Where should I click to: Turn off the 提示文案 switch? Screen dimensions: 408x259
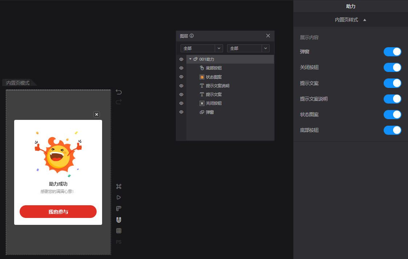click(392, 83)
